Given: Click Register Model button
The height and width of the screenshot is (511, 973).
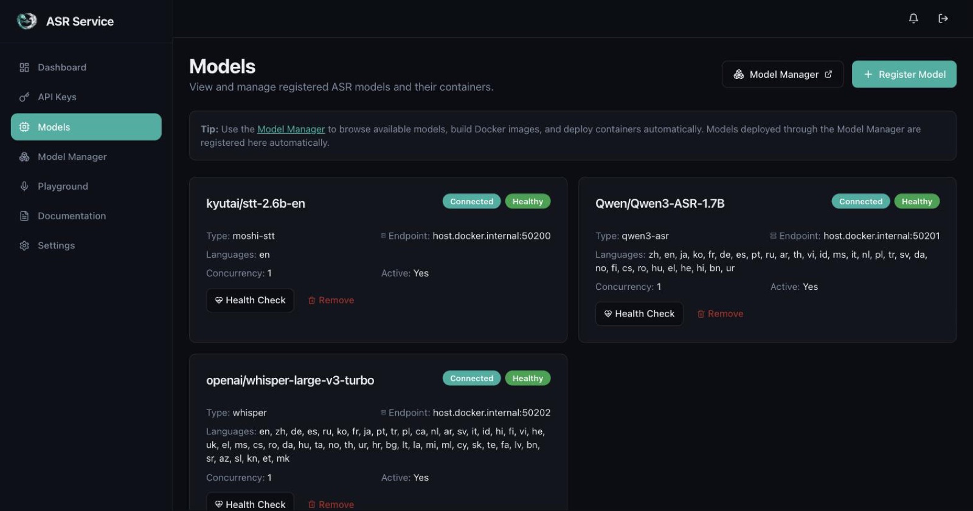Looking at the screenshot, I should pyautogui.click(x=904, y=74).
